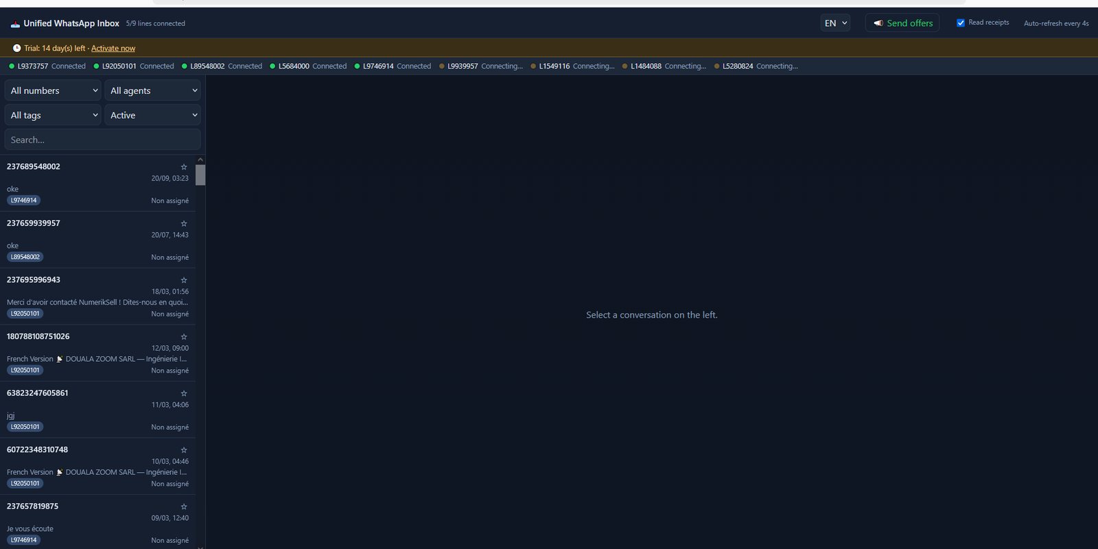
Task: Open conversation with 180788108751026
Action: (x=97, y=353)
